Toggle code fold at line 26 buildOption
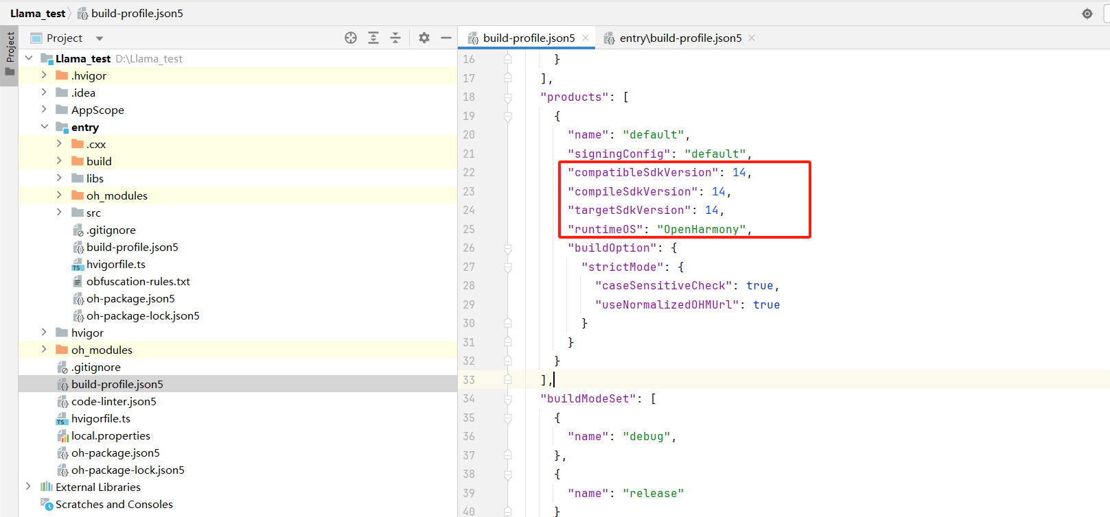 point(508,248)
